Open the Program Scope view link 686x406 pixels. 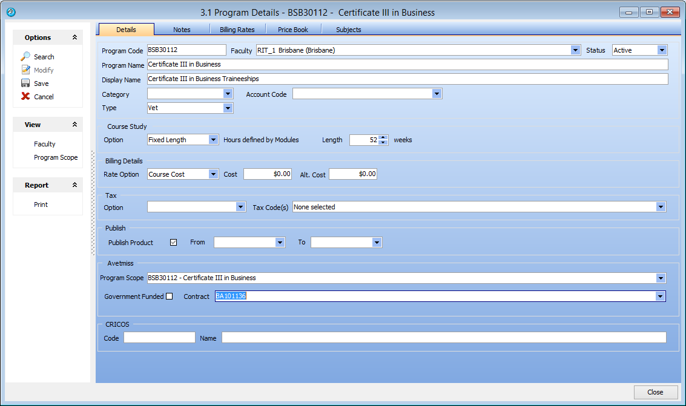(x=56, y=157)
